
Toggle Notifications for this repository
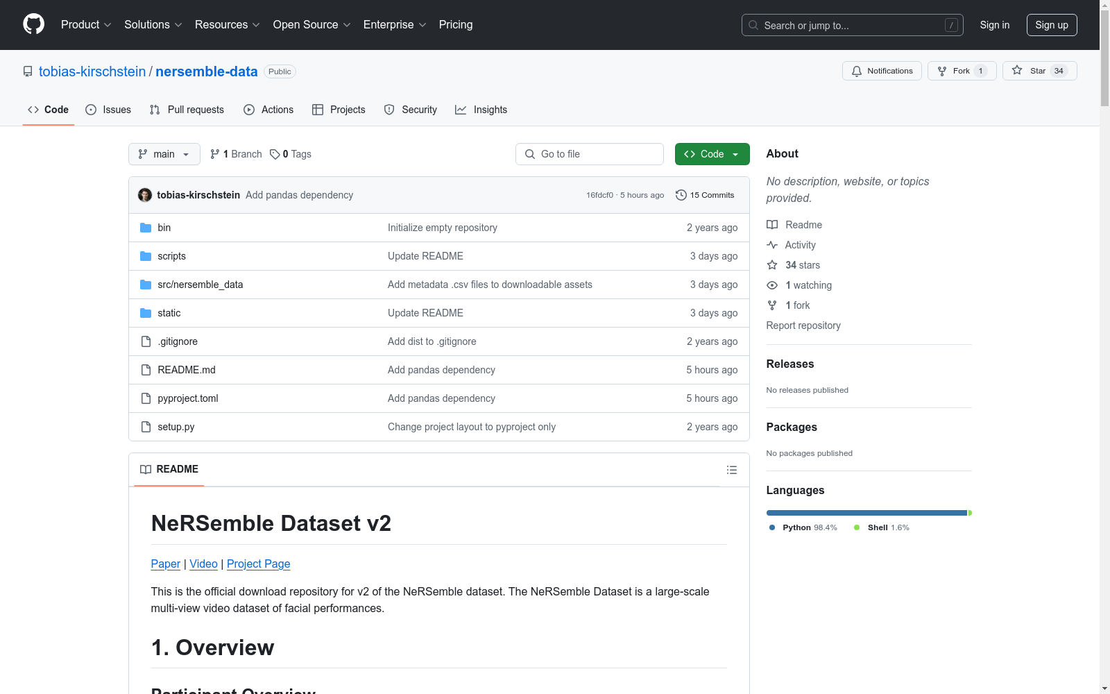coord(882,71)
